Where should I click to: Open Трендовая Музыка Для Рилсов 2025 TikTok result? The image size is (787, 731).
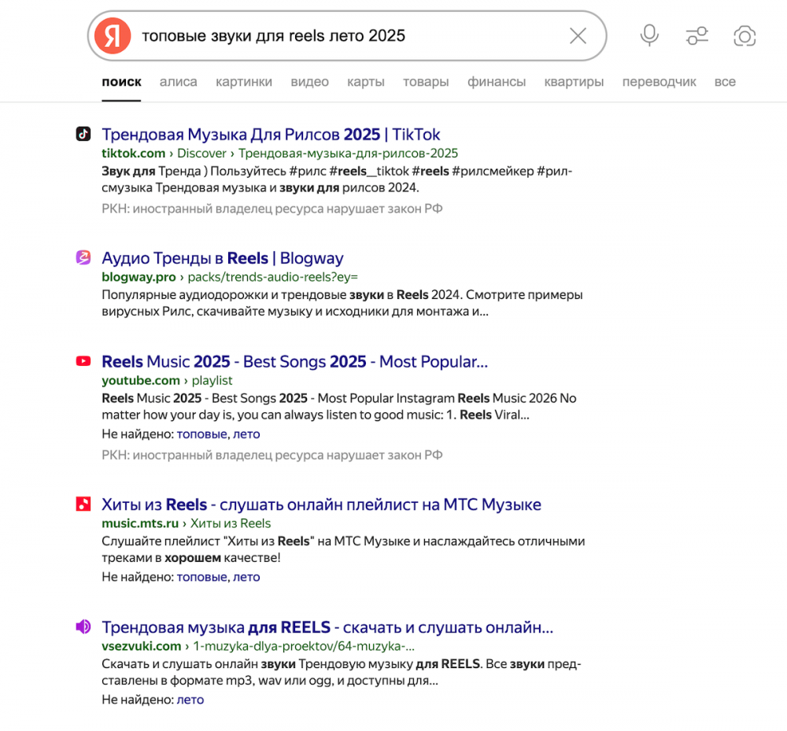[271, 135]
